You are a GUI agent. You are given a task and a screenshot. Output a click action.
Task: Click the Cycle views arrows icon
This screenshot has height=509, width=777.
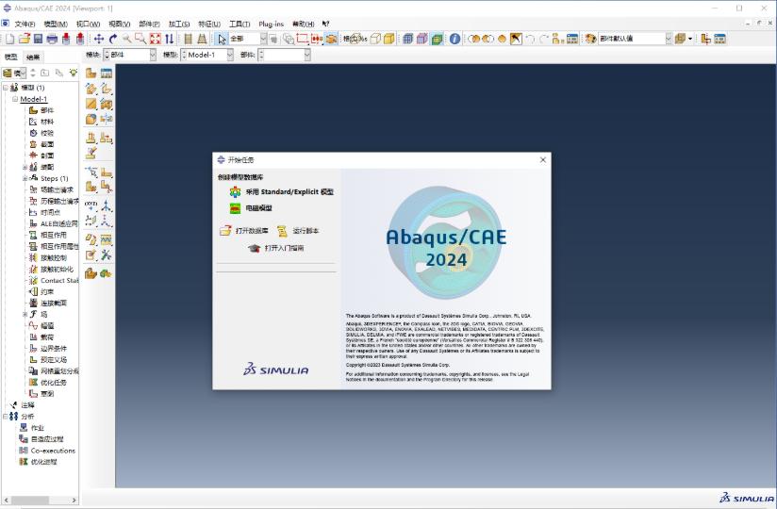169,39
